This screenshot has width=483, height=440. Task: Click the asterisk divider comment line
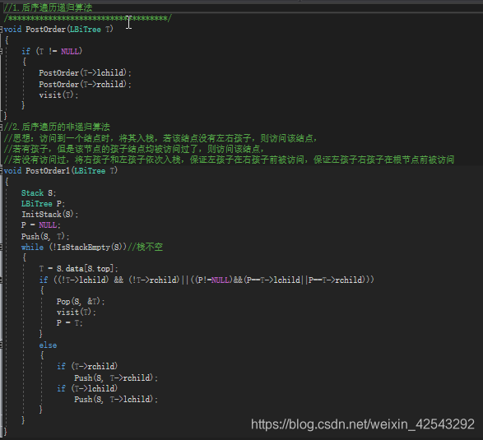pos(88,18)
